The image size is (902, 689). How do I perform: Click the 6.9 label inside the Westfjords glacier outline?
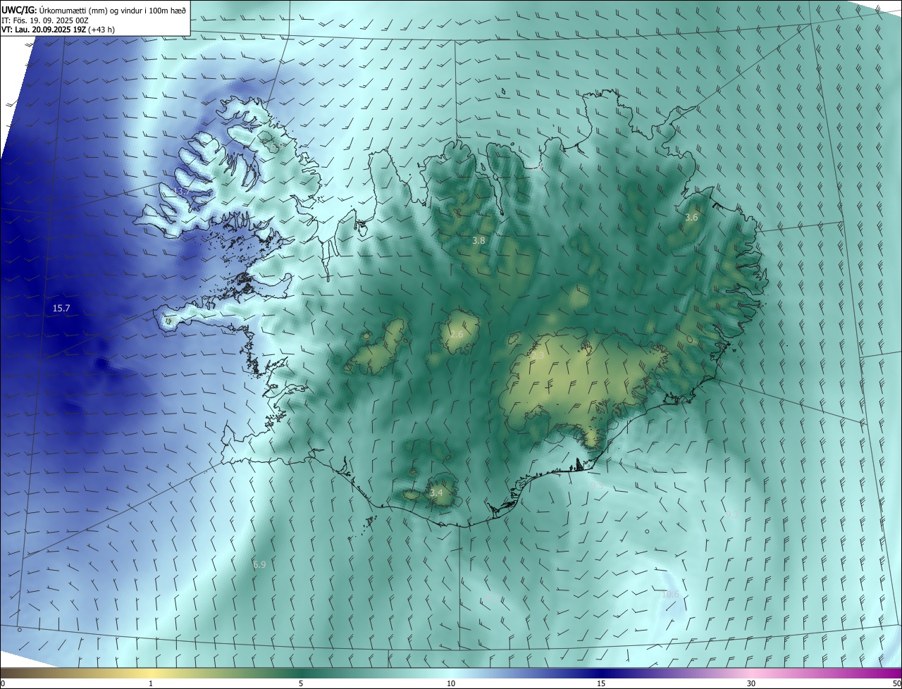[277, 147]
